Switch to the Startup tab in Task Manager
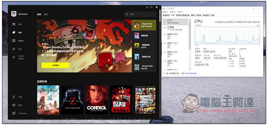This screenshot has height=125, width=268. point(193,15)
